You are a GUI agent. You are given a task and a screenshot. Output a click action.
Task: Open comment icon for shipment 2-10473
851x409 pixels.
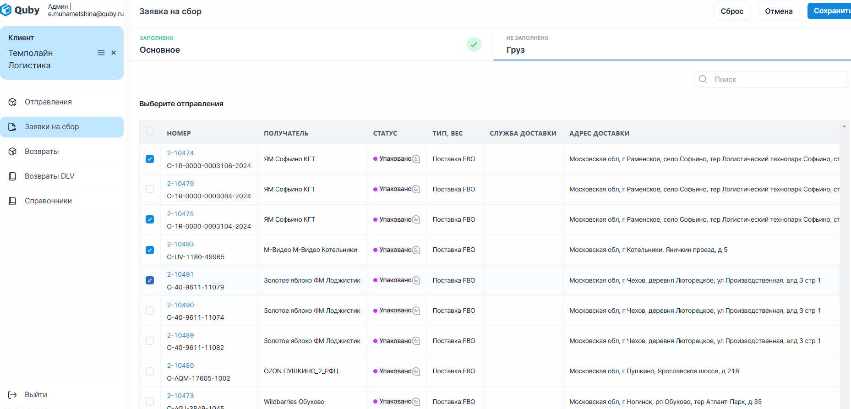416,402
